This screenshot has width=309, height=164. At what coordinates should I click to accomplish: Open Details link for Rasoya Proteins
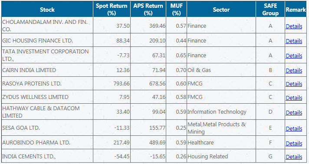294,84
